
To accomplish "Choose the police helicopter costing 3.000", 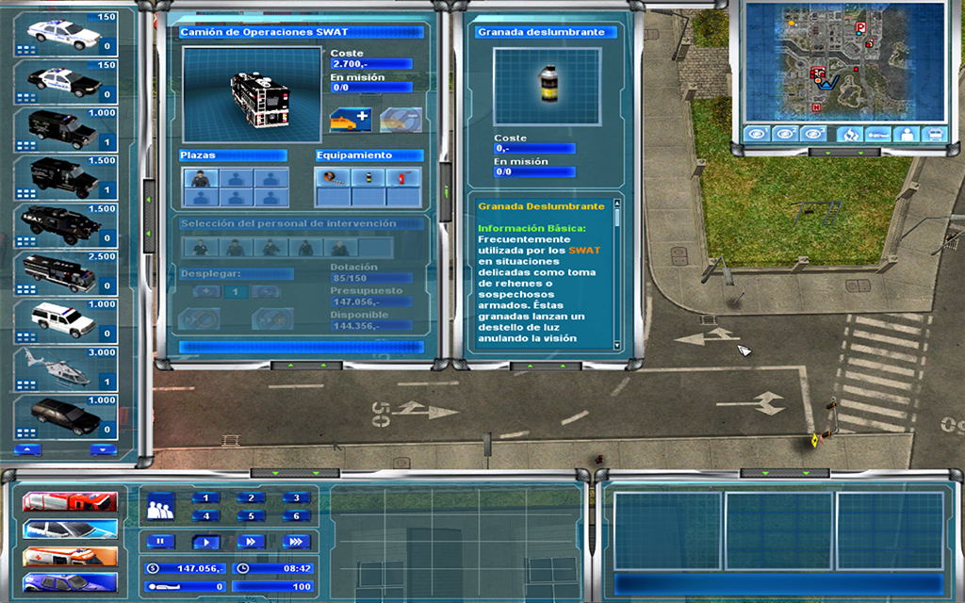I will pyautogui.click(x=65, y=369).
